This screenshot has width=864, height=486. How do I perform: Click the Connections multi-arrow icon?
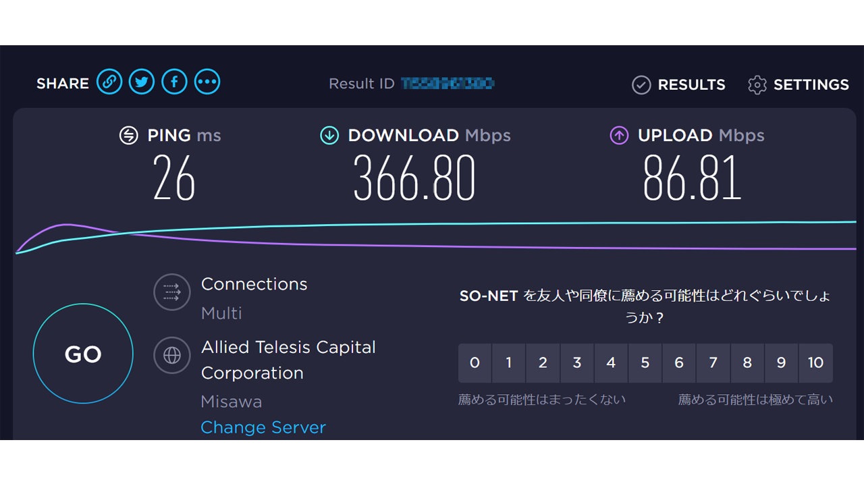(171, 292)
